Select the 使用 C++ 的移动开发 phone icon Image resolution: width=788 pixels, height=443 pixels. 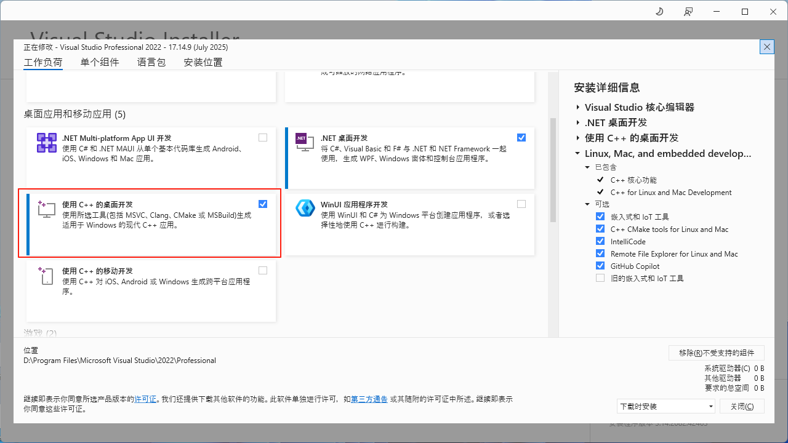point(46,275)
